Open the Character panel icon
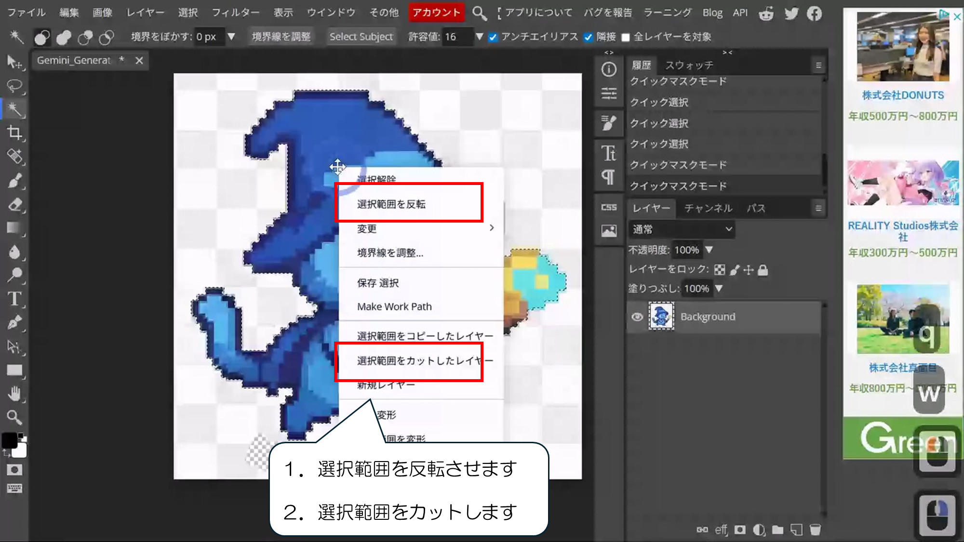The height and width of the screenshot is (542, 964). point(609,153)
